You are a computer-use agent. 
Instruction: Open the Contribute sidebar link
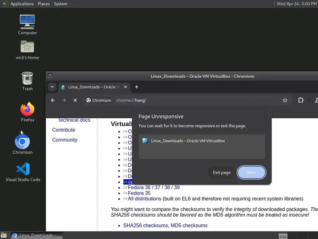[63, 130]
